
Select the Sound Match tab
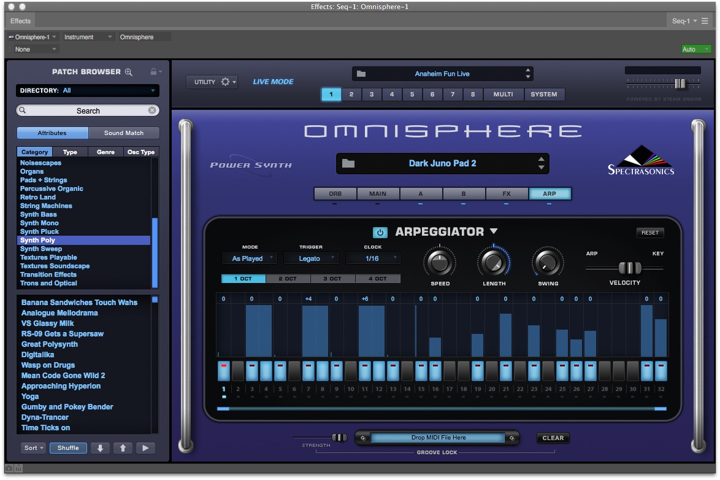(124, 133)
